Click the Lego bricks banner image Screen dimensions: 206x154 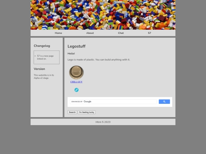103,15
